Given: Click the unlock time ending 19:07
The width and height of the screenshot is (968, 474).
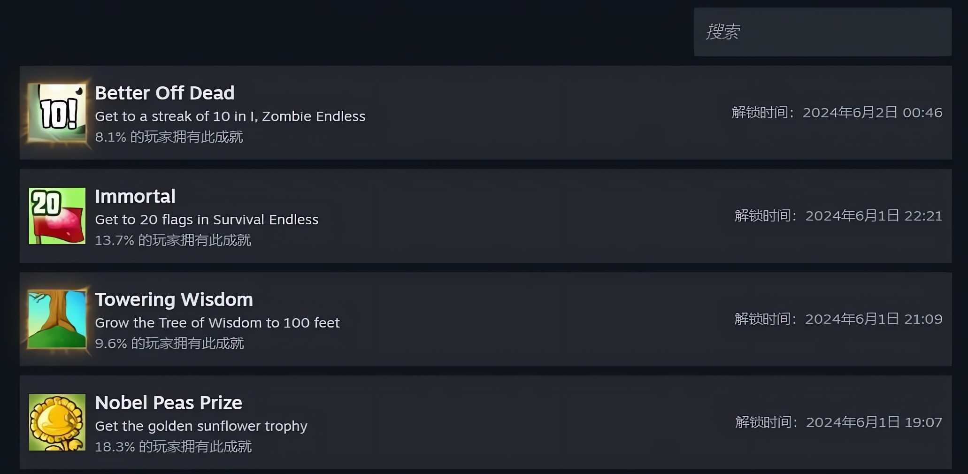Looking at the screenshot, I should pyautogui.click(x=839, y=422).
